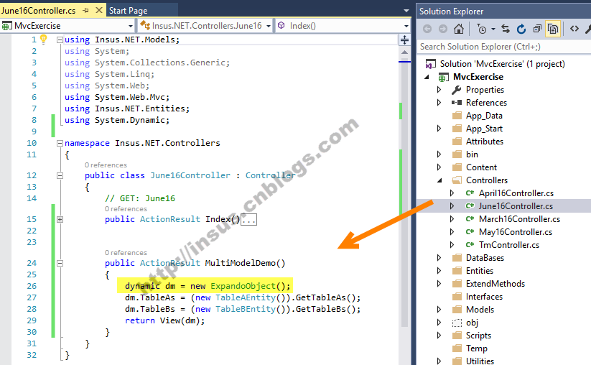591x365 pixels.
Task: Collapse the MvcExercise project node
Action: pyautogui.click(x=427, y=77)
